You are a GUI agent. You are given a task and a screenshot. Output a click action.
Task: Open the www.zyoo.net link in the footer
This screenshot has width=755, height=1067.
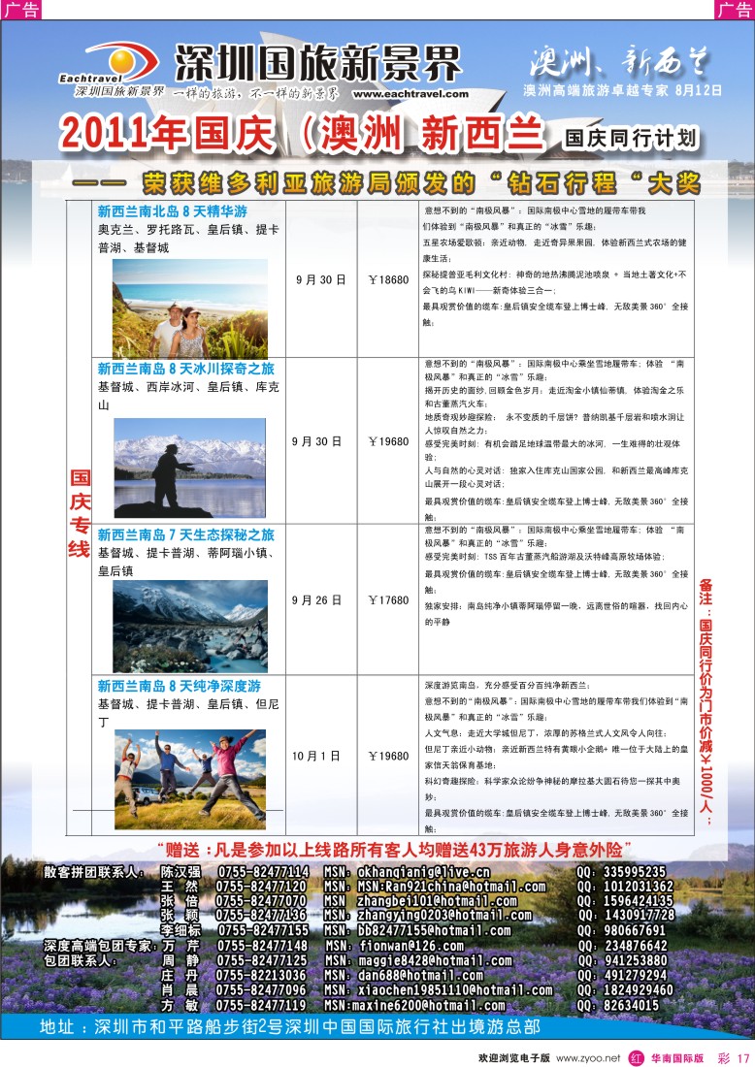587,1057
